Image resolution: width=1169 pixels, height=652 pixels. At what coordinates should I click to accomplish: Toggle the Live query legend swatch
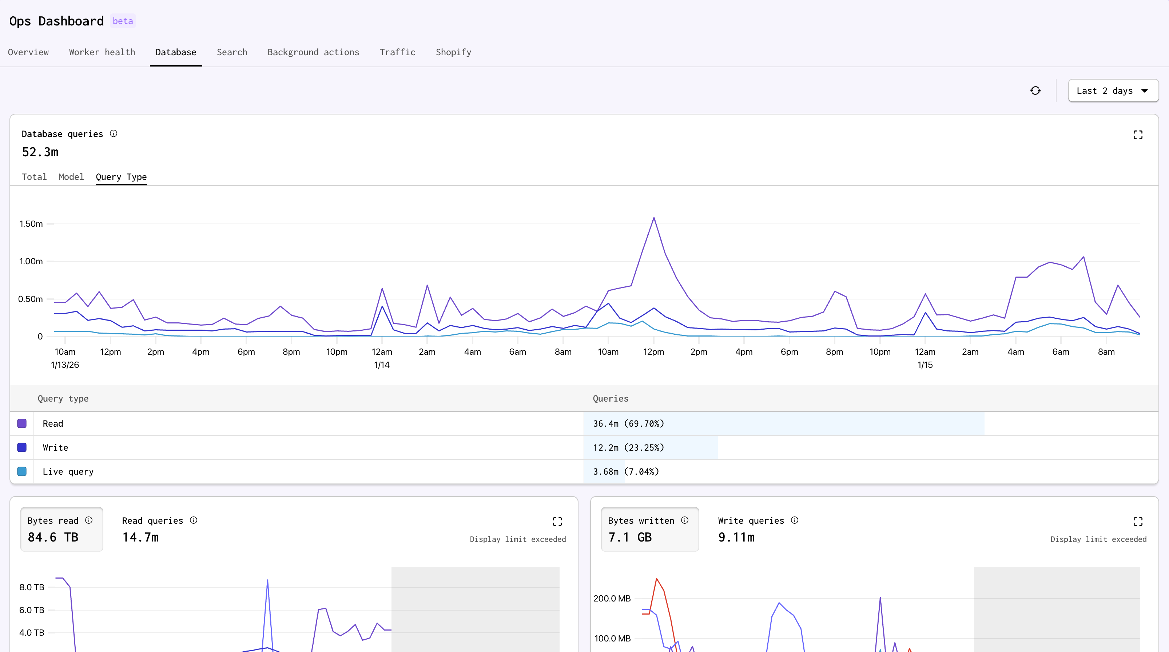(22, 471)
